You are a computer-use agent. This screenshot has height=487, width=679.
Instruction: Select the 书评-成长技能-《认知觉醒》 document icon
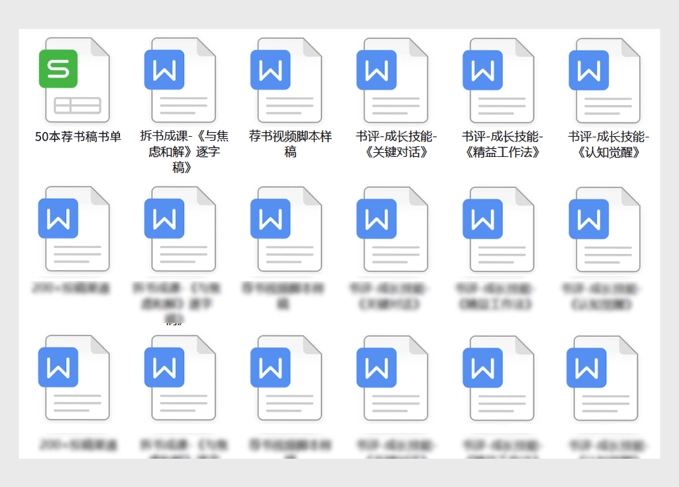(x=605, y=80)
